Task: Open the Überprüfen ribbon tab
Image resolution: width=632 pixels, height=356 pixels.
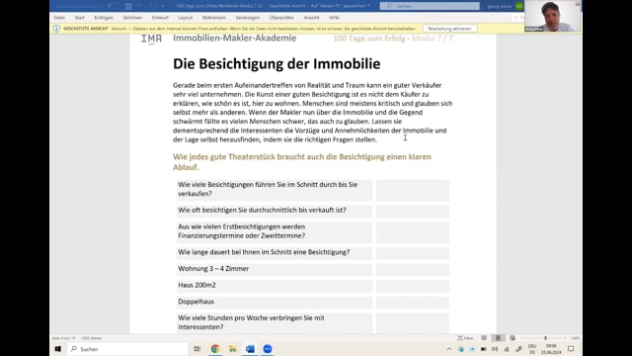Action: (x=281, y=18)
